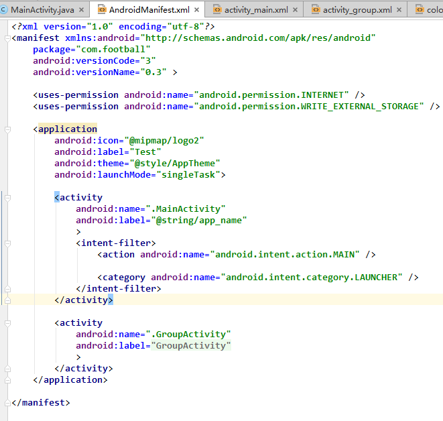Click fold marker at closing intent-filter tag
Image resolution: width=443 pixels, height=421 pixels.
click(x=7, y=289)
